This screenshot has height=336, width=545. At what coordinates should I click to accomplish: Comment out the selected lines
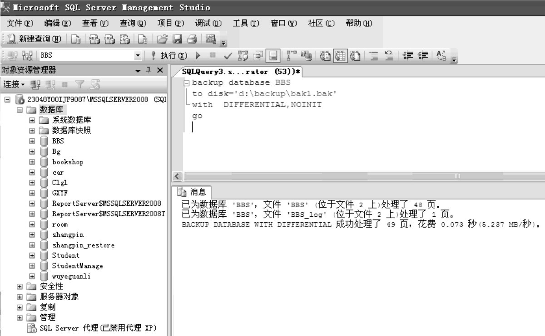coord(374,56)
